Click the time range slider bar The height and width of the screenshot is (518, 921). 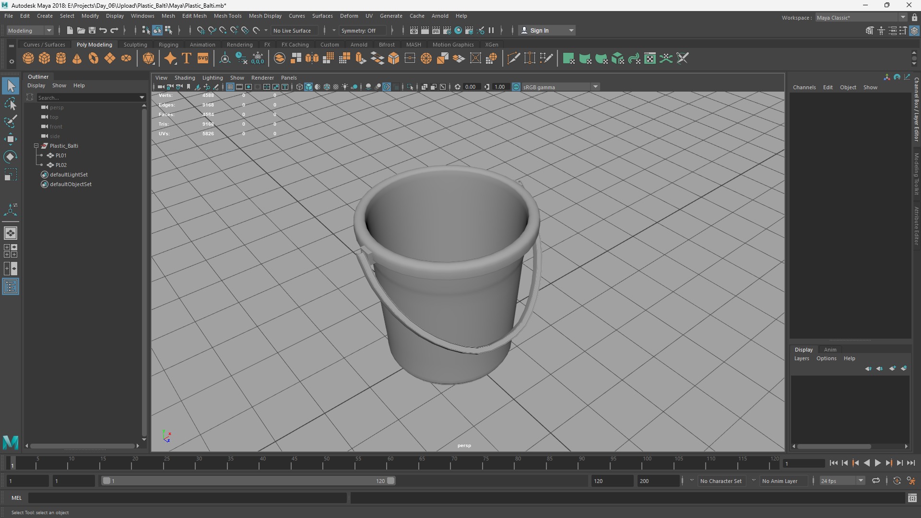[x=248, y=481]
